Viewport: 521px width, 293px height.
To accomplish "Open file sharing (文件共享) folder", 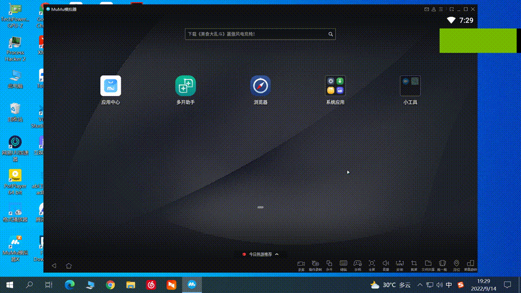I will (x=428, y=266).
